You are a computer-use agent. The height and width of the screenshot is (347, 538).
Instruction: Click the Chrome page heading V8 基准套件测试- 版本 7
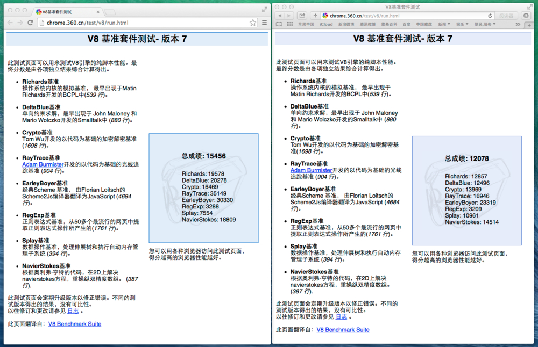tap(137, 39)
